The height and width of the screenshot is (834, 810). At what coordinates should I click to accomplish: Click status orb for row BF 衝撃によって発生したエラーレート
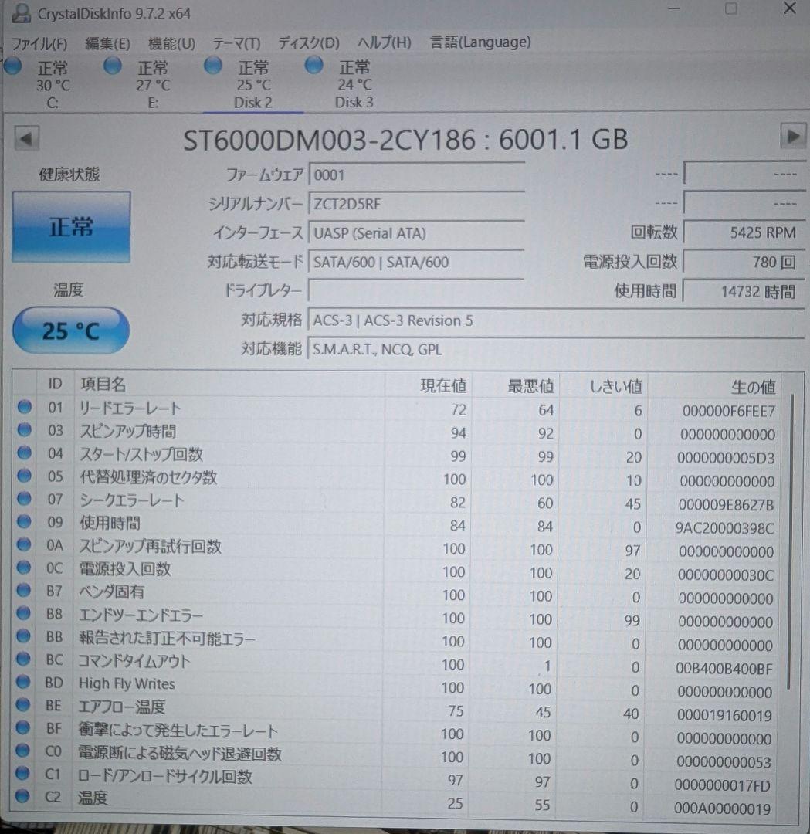pos(22,727)
